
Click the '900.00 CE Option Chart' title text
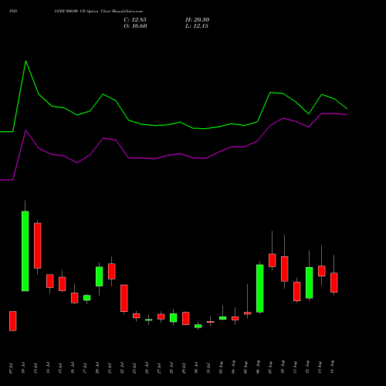click(88, 11)
